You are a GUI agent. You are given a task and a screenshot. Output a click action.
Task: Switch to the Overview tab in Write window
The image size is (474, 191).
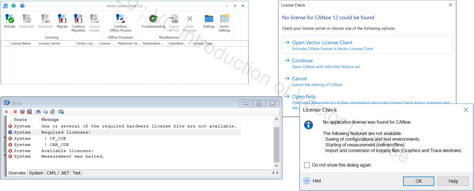[17, 173]
